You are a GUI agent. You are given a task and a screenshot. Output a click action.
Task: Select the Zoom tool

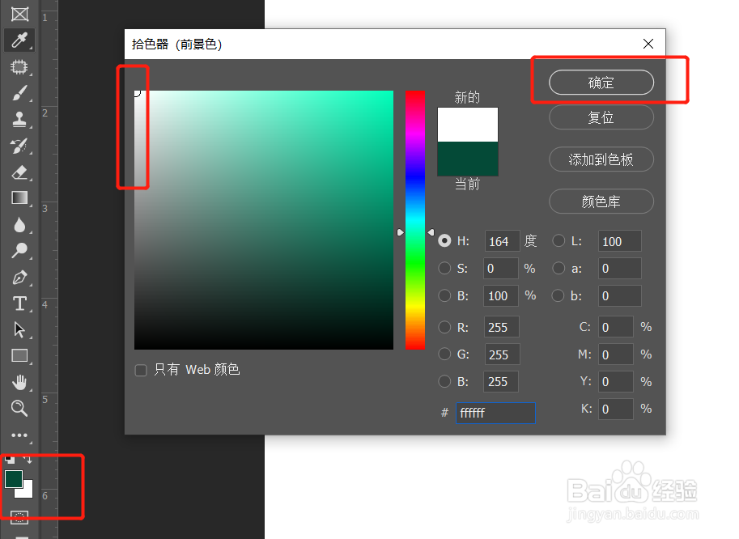point(18,409)
